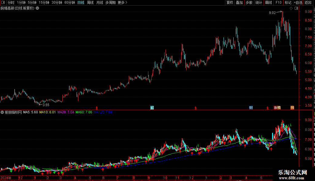
Task: Switch to 分时 intraday view
Action: click(11, 3)
